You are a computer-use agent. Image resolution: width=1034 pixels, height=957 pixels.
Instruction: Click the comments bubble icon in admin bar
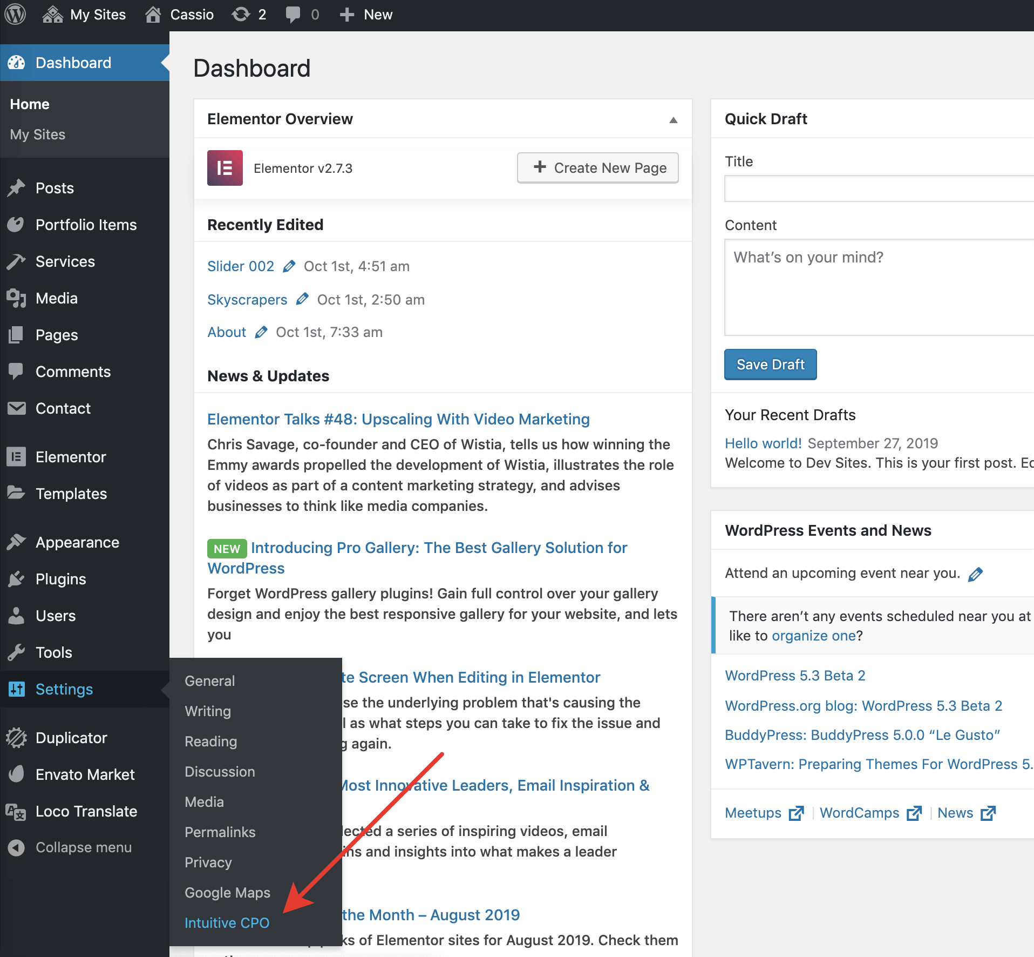tap(293, 15)
